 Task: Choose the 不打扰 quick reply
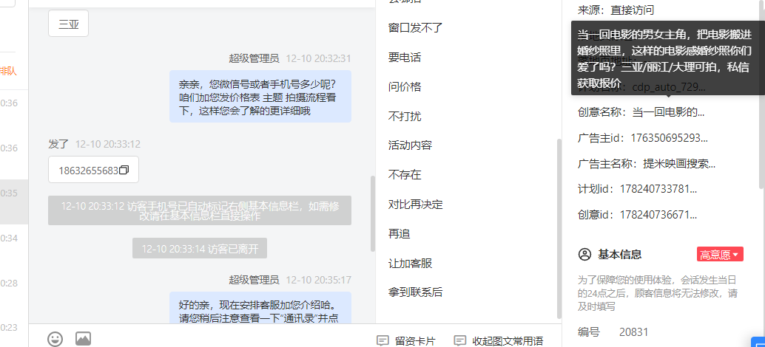click(405, 117)
